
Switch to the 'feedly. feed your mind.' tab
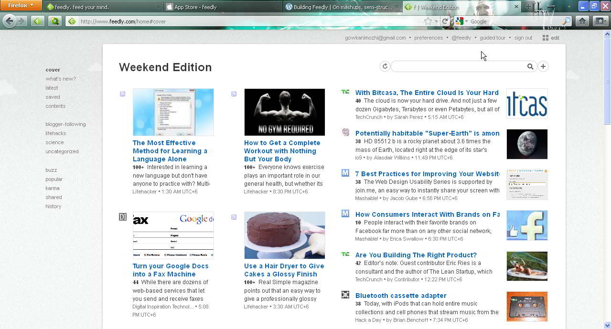pyautogui.click(x=103, y=7)
